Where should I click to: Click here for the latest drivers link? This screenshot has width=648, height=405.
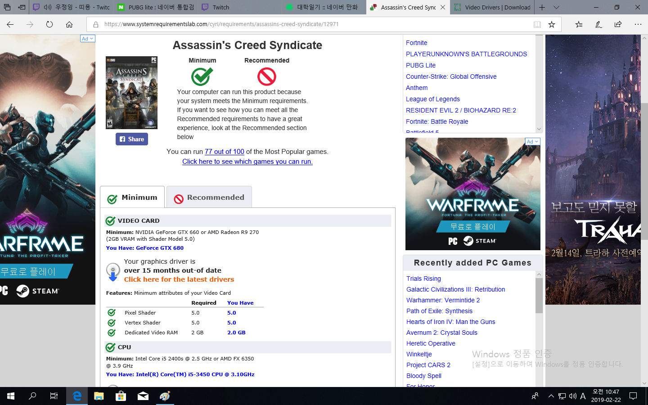(x=179, y=279)
